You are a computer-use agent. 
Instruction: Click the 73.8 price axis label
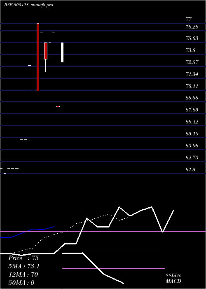click(190, 50)
